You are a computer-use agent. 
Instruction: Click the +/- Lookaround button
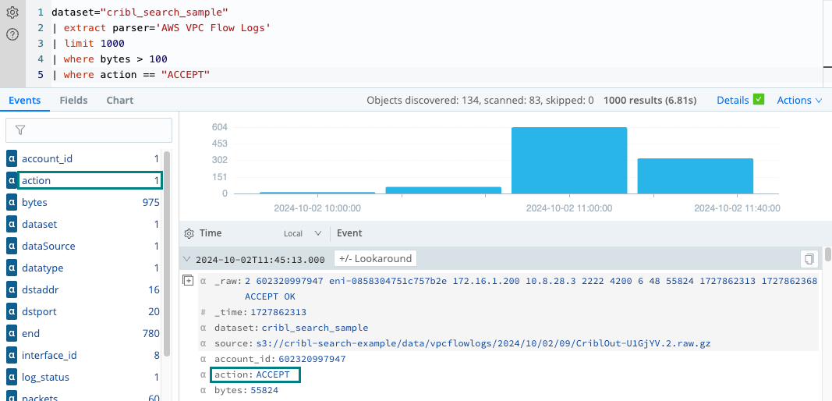[375, 258]
